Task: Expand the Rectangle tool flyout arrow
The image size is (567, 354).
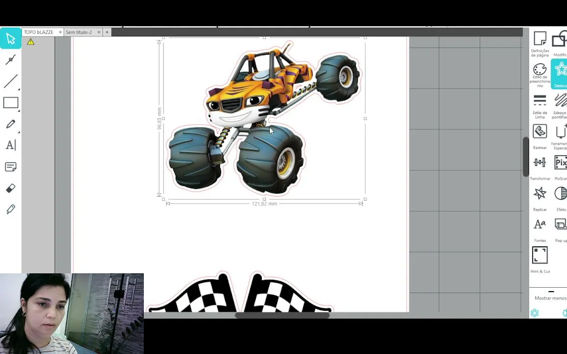Action: pos(19,110)
